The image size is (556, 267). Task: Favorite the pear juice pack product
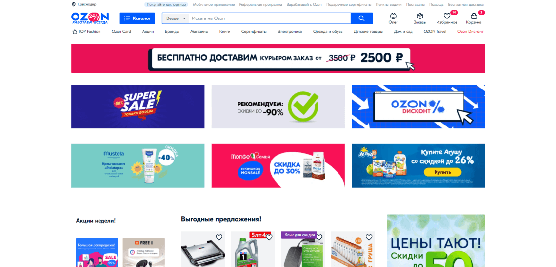[x=369, y=237]
